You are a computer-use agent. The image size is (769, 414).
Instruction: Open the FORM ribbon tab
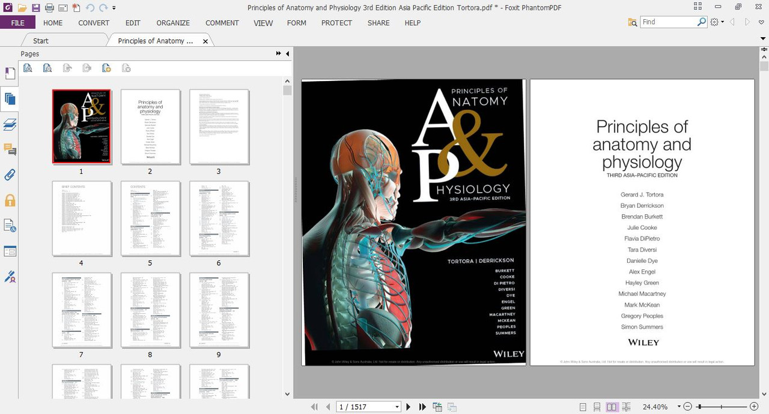(x=297, y=23)
